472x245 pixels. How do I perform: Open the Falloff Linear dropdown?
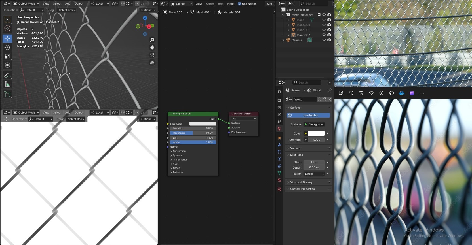coord(314,174)
